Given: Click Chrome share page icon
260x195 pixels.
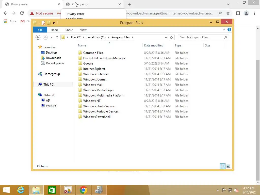Looking at the screenshot, I should 220,13.
